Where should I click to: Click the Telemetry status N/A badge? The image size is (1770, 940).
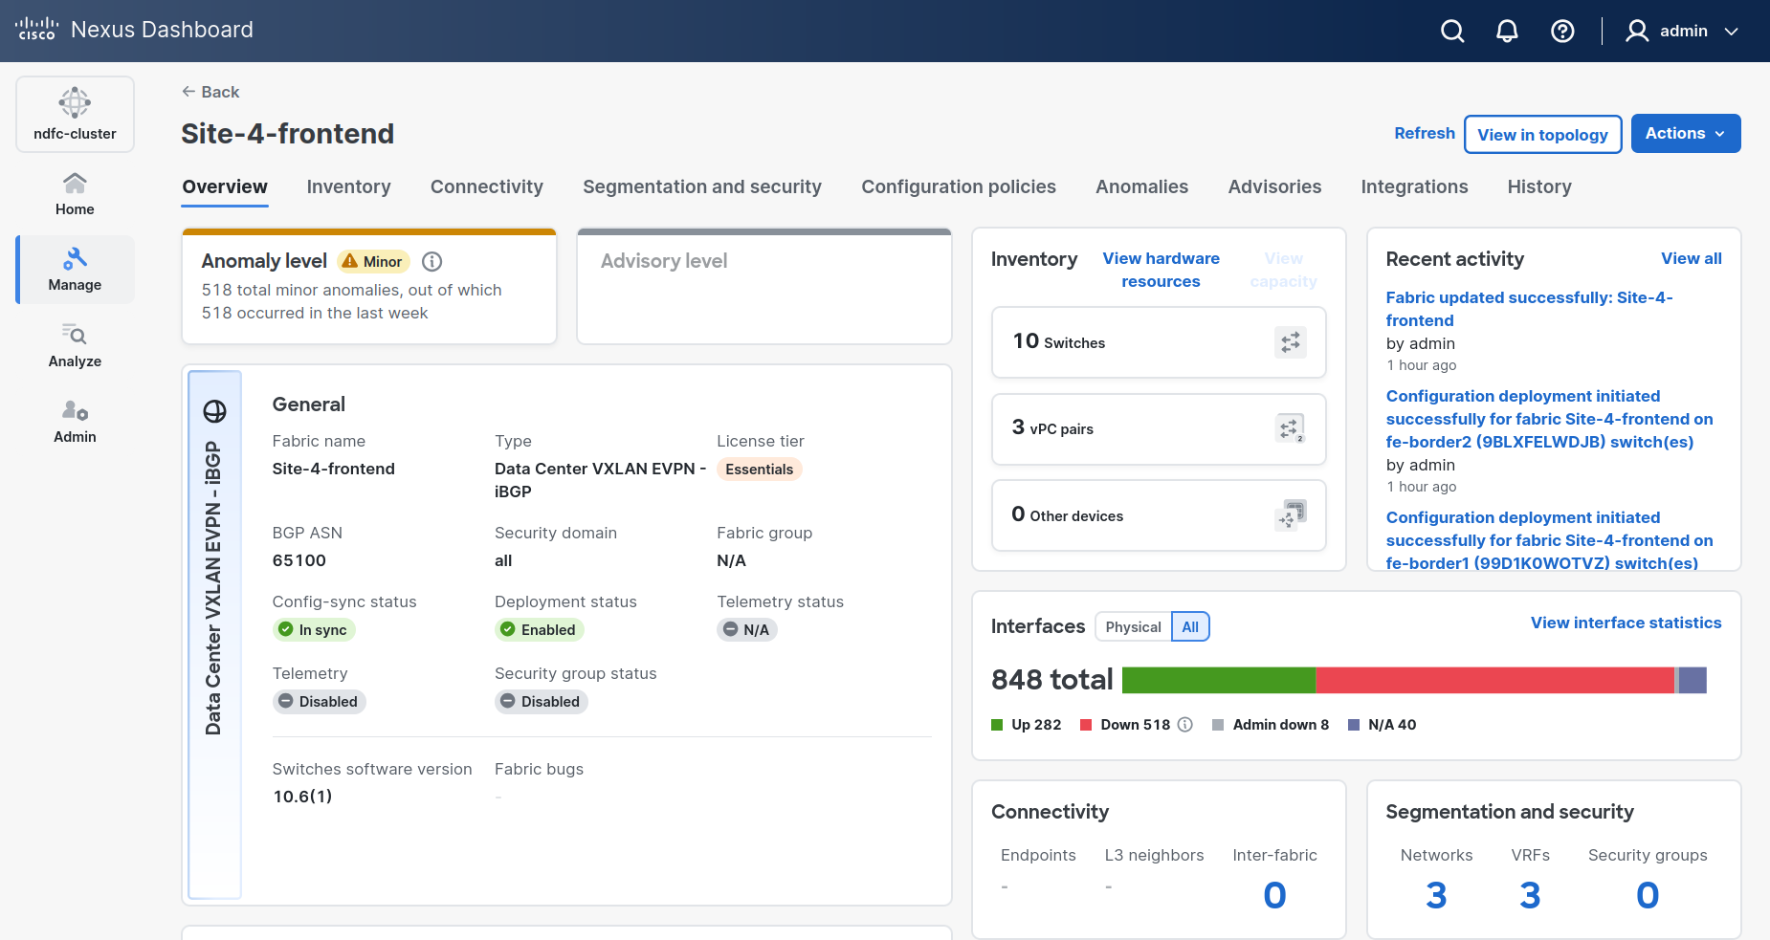(x=747, y=629)
